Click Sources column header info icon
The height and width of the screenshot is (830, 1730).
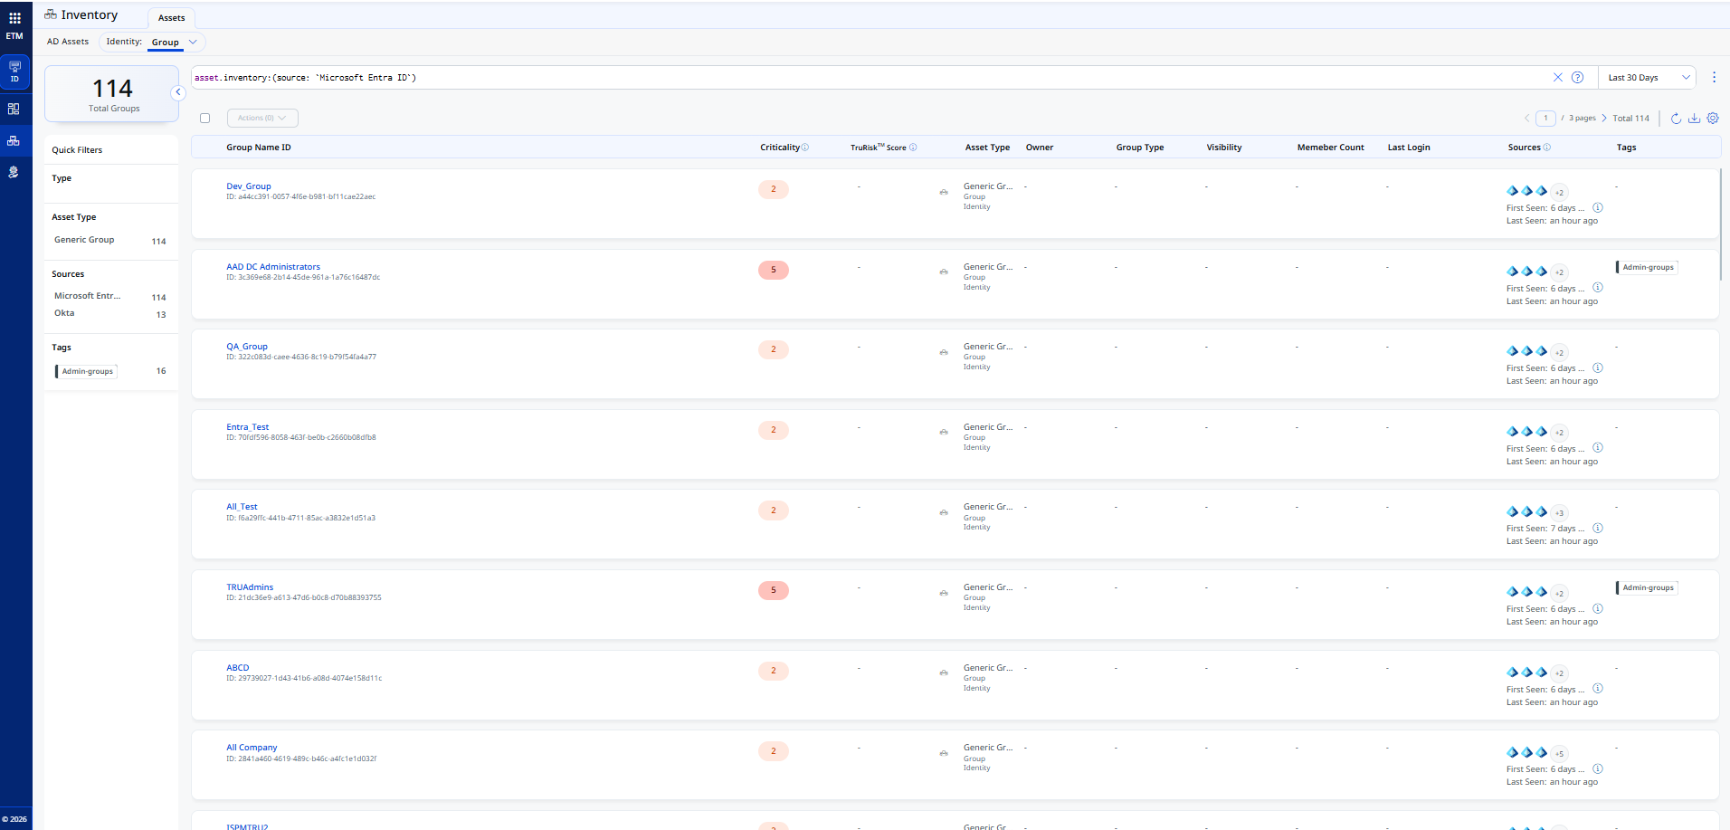point(1546,148)
